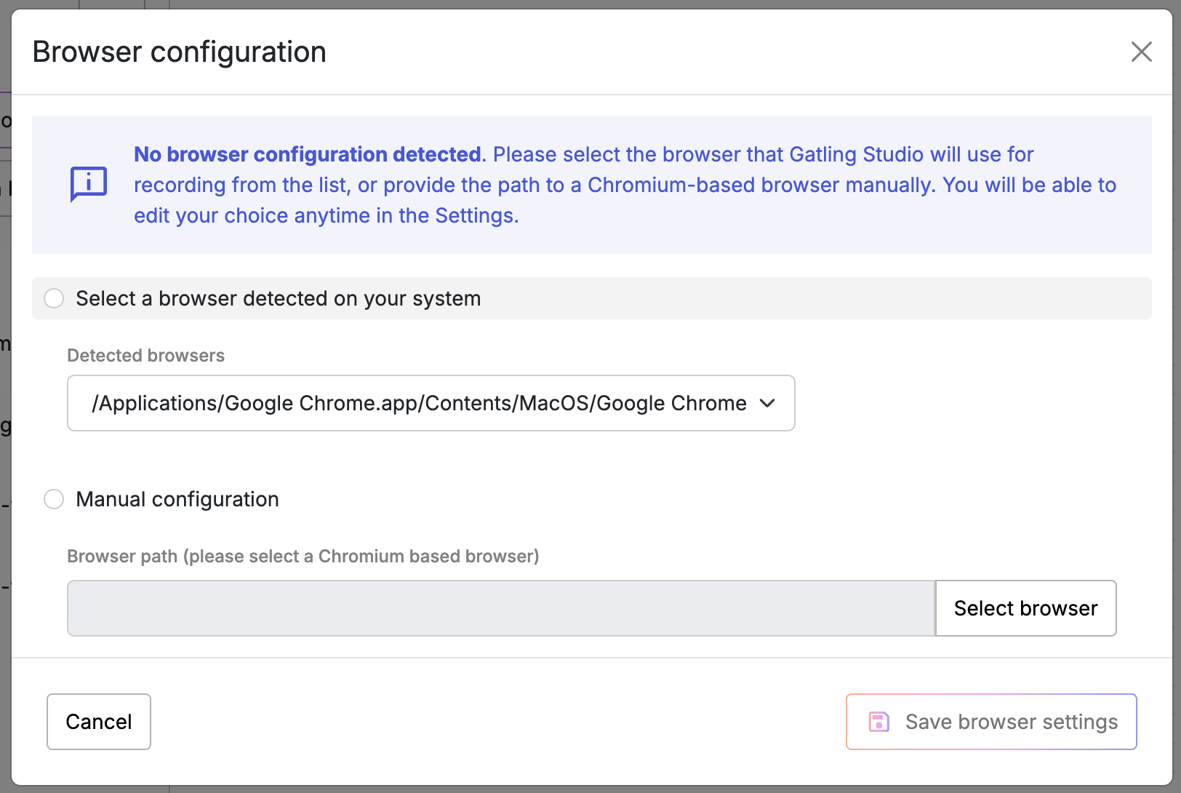Click the 'Manual configuration' label text
This screenshot has height=793, width=1181.
coord(177,499)
